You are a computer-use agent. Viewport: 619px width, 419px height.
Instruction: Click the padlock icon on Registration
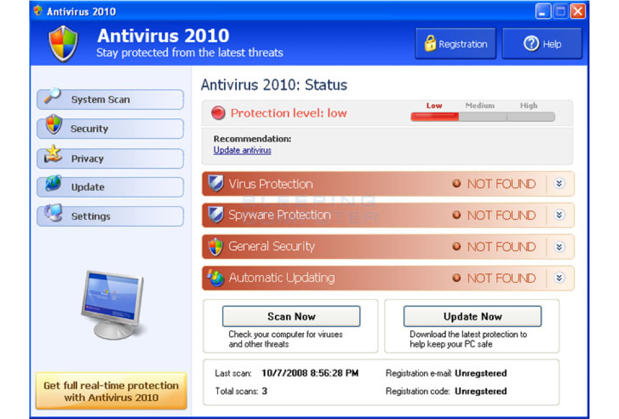pos(430,44)
